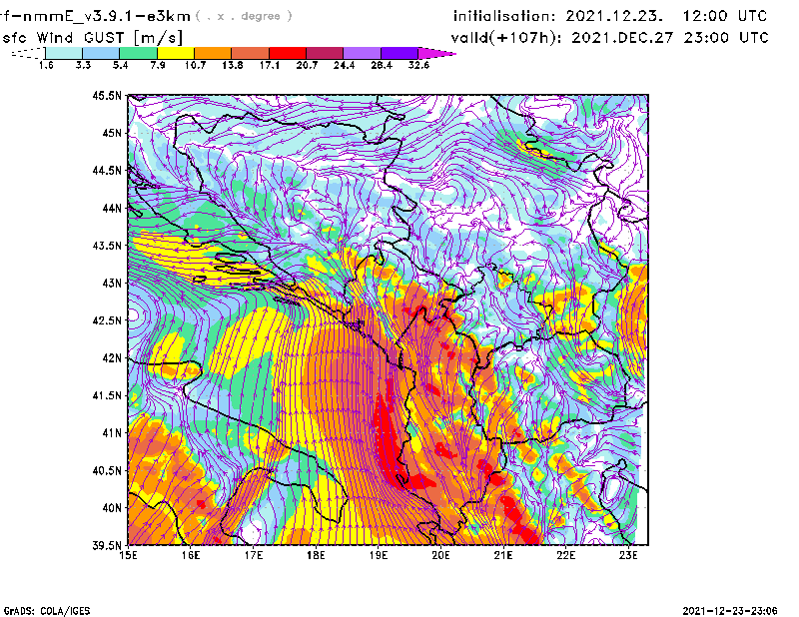This screenshot has height=617, width=799.
Task: Select the 23E longitude label
Action: click(x=628, y=555)
